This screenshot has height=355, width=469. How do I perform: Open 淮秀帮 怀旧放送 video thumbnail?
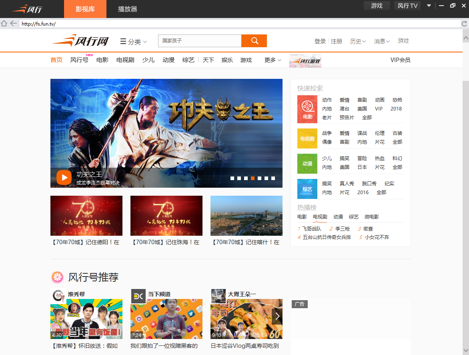[x=86, y=319]
